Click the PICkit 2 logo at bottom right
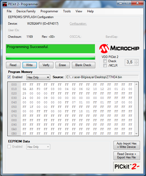The height and width of the screenshot is (176, 146). [x=127, y=167]
